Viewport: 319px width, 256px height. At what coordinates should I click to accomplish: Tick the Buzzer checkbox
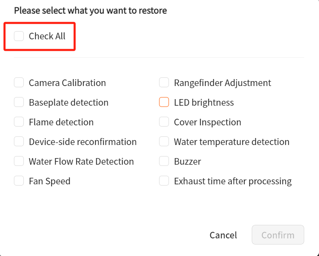(x=164, y=161)
